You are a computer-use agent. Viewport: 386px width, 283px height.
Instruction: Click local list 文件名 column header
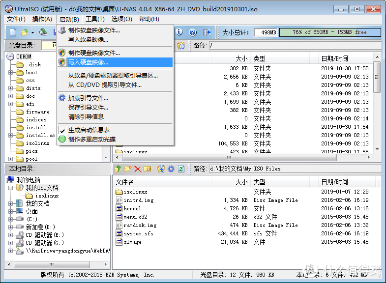[162, 182]
